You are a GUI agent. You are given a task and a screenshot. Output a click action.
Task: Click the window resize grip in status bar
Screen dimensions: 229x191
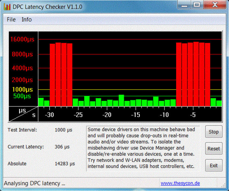[223, 185]
